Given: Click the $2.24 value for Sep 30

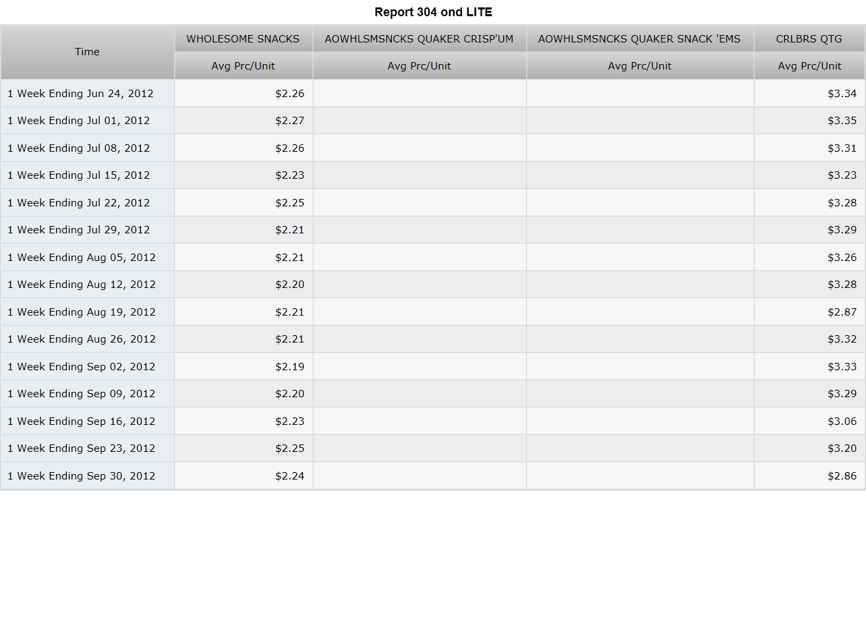Looking at the screenshot, I should tap(290, 476).
